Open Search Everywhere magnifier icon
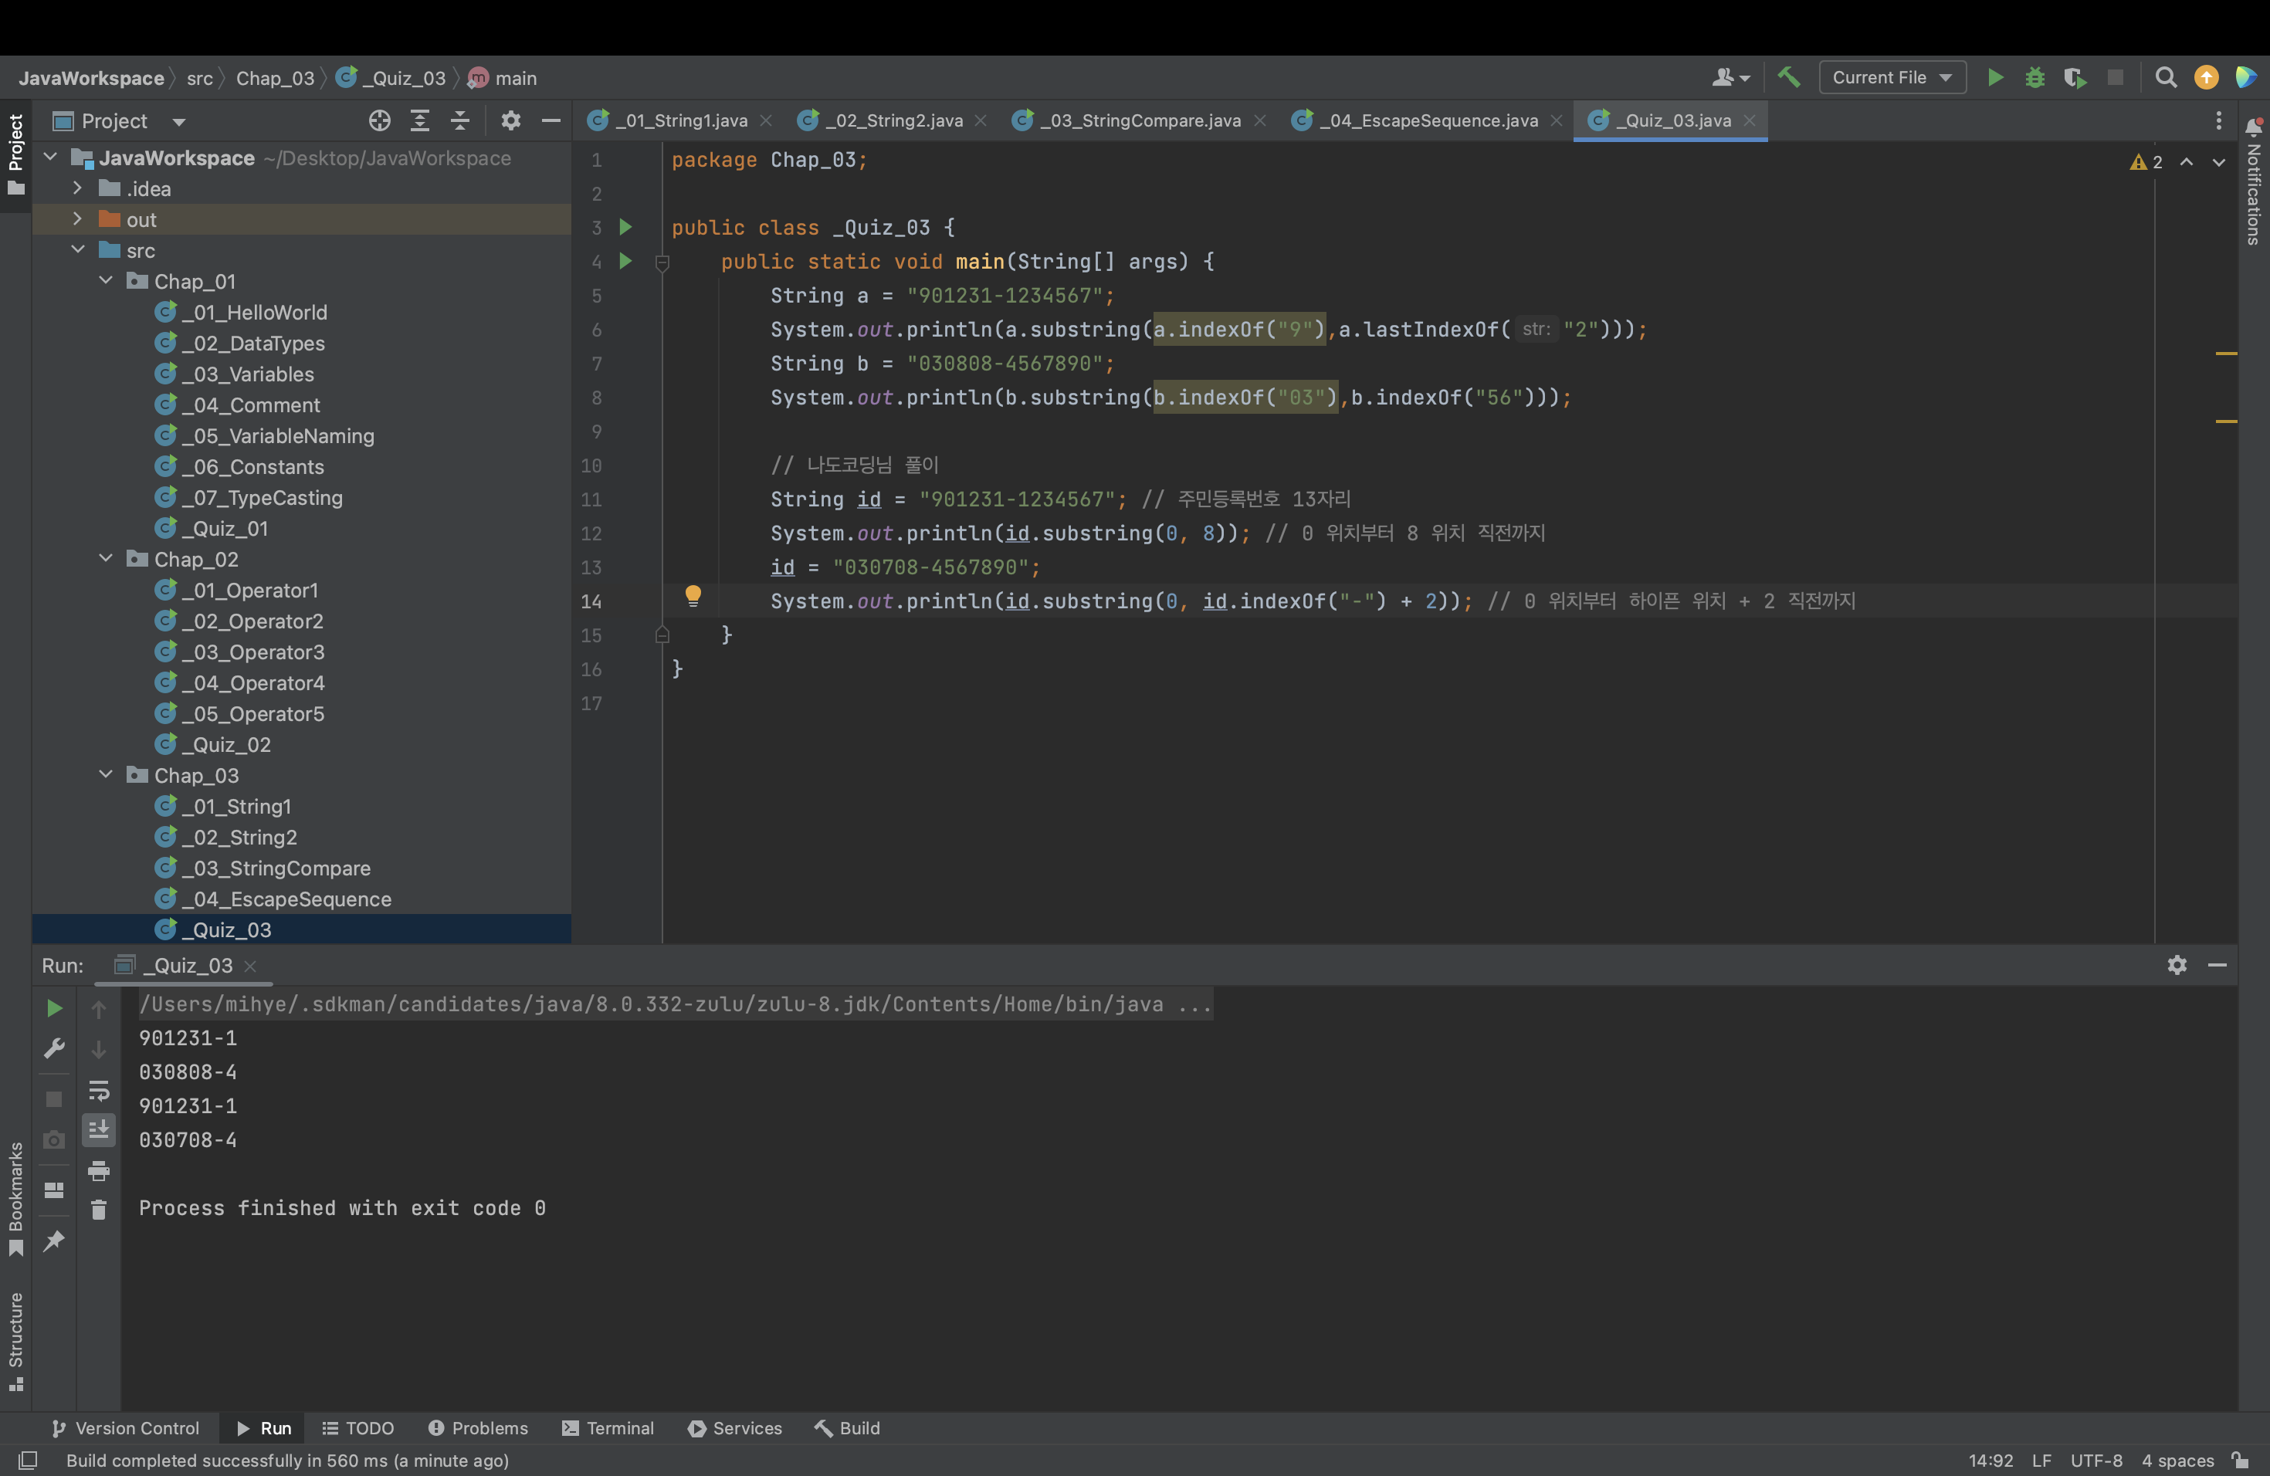 tap(2165, 77)
